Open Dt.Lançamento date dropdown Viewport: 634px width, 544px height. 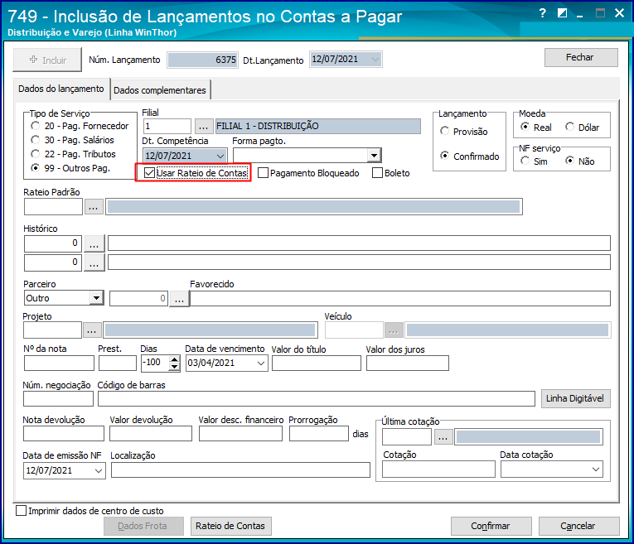pyautogui.click(x=375, y=60)
